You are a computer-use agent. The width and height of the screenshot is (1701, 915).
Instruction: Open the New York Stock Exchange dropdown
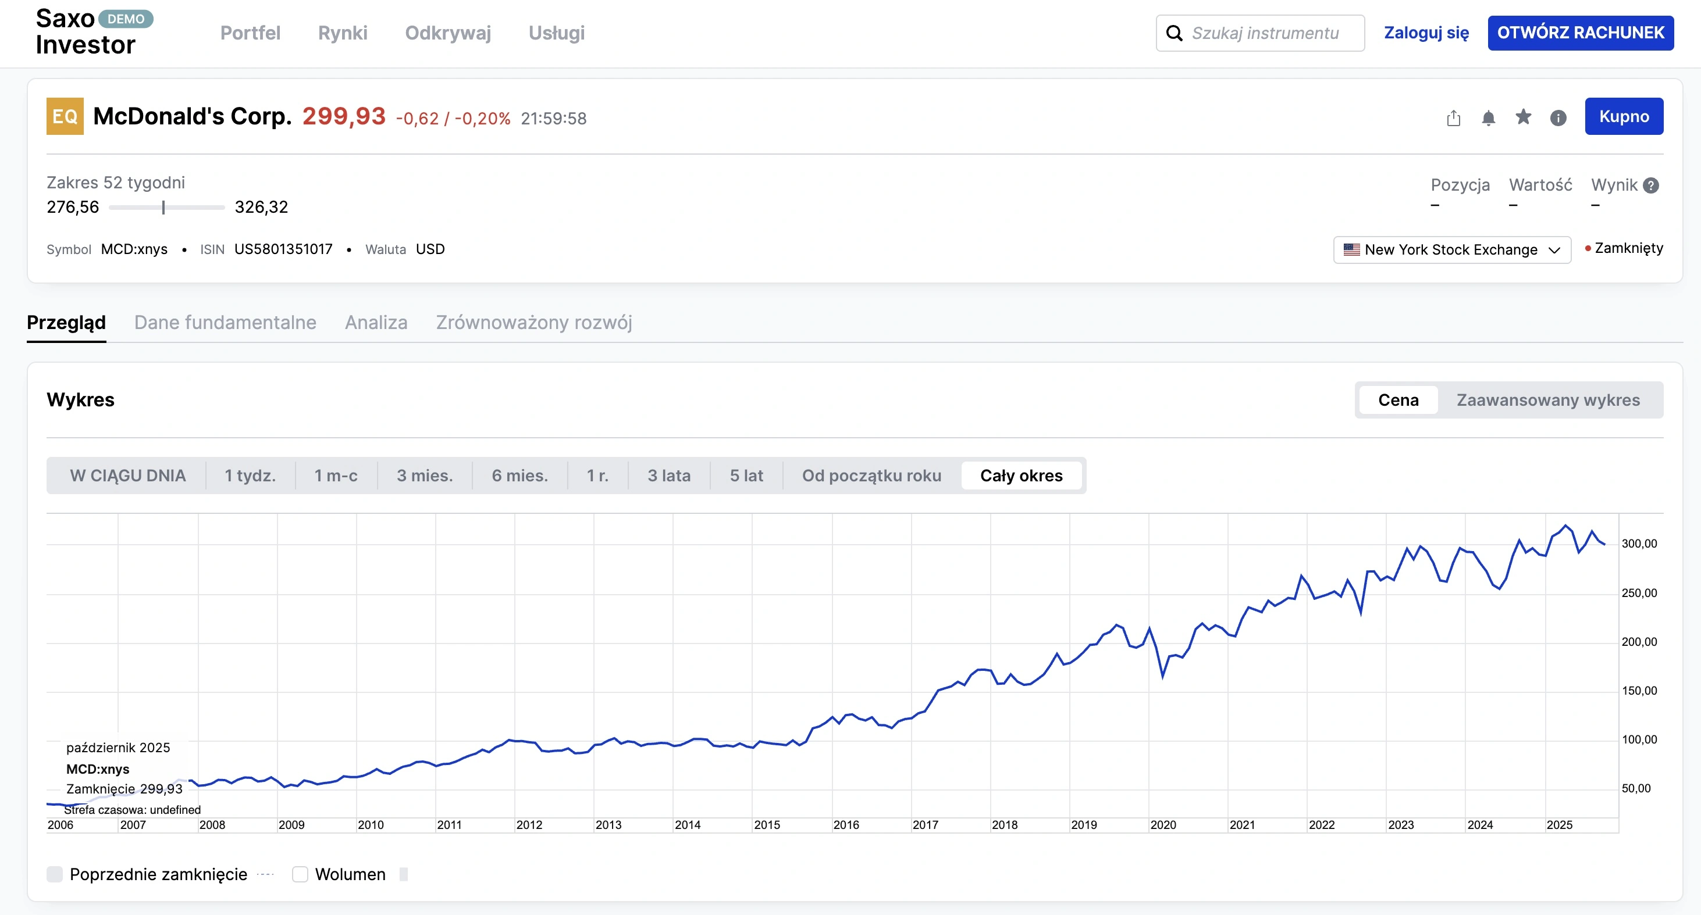click(x=1451, y=250)
